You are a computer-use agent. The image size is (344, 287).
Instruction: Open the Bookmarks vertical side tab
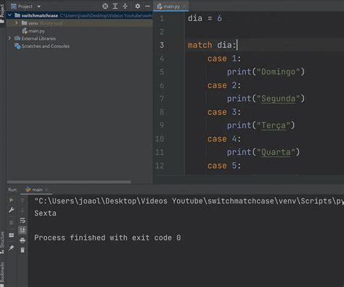[2, 274]
